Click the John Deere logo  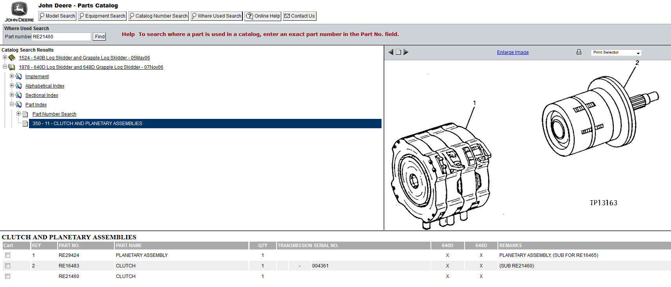[19, 11]
